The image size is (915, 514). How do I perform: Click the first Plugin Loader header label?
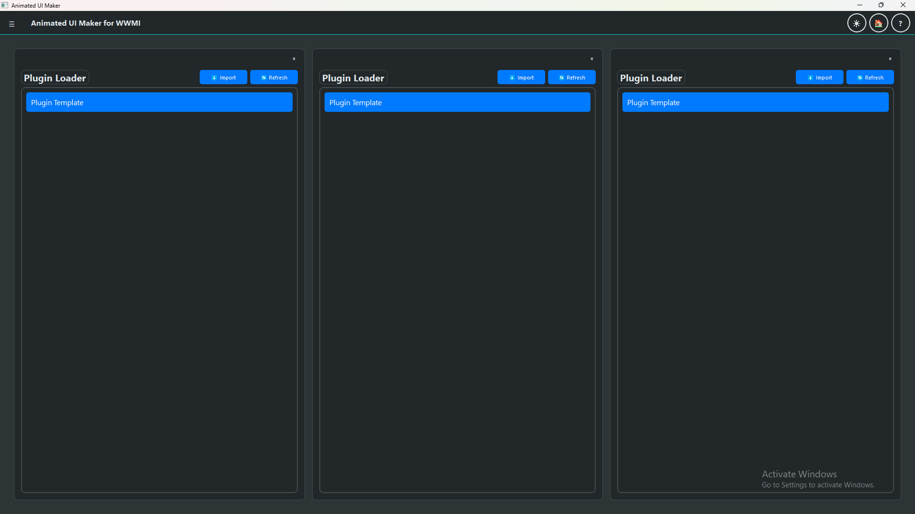(x=54, y=78)
